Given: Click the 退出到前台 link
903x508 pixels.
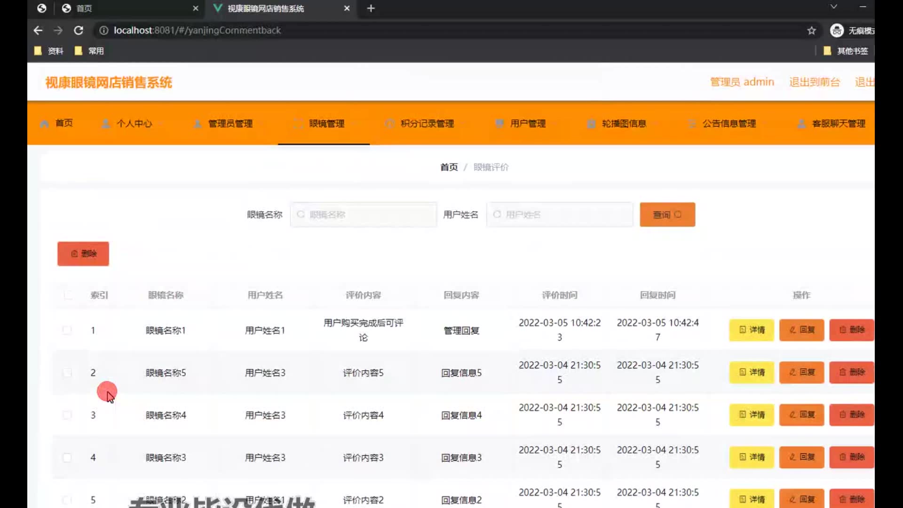Looking at the screenshot, I should coord(814,82).
